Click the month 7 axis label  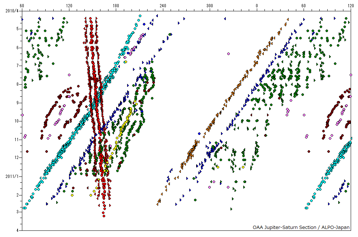pos(18,66)
